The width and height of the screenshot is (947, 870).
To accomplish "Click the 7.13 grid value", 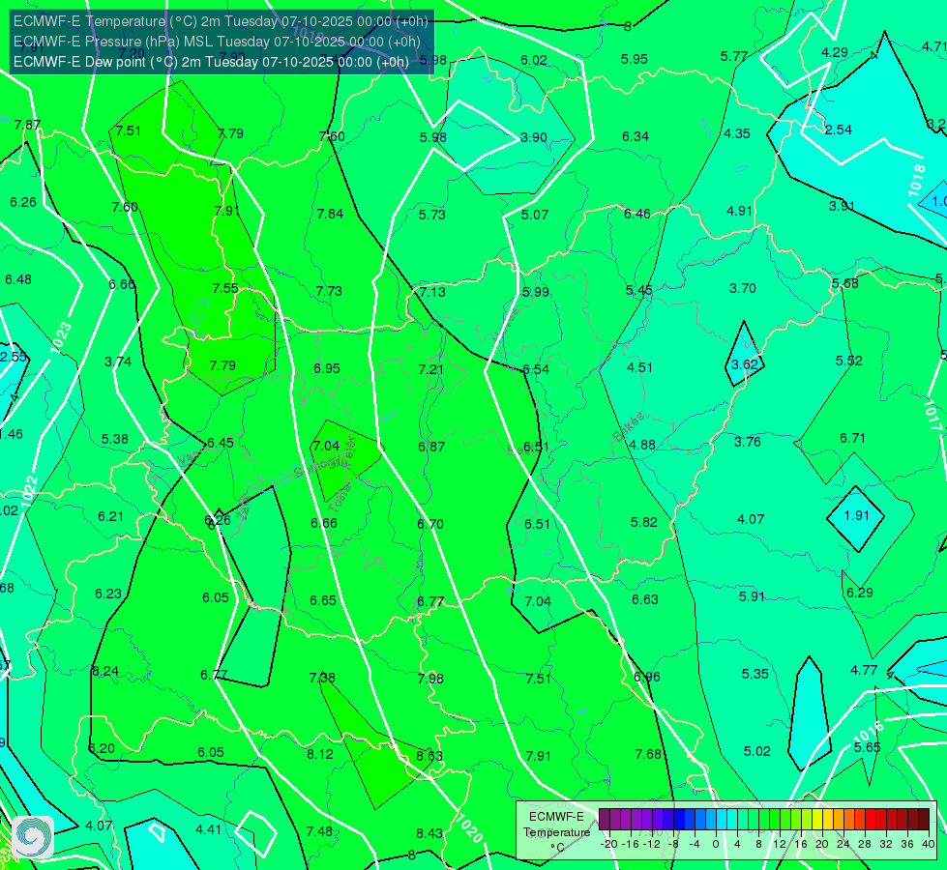I will click(432, 292).
